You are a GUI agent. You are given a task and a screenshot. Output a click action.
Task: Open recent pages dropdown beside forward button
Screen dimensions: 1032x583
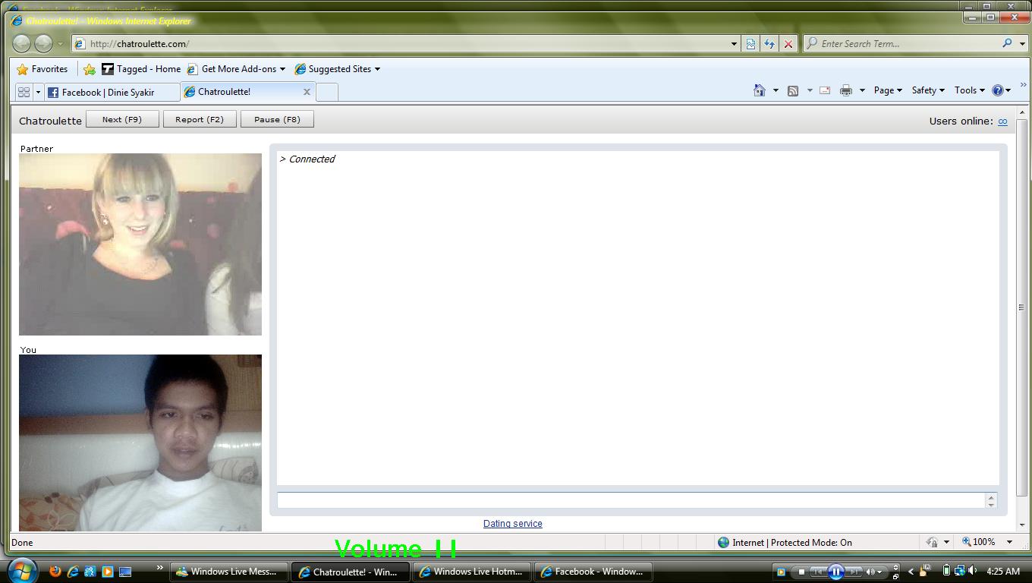60,44
